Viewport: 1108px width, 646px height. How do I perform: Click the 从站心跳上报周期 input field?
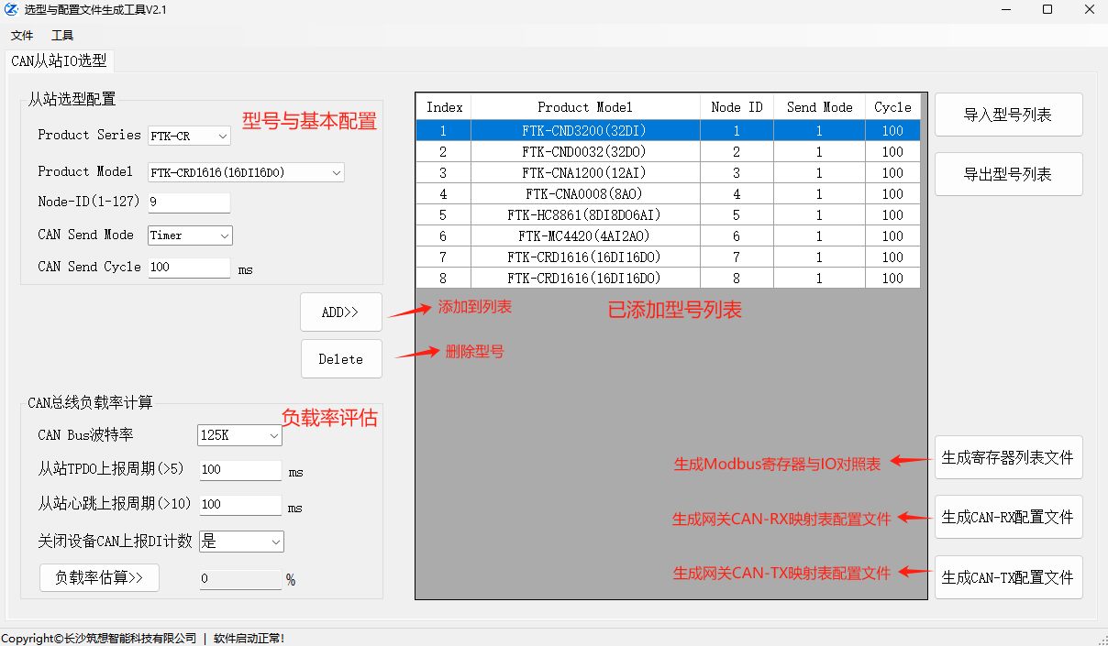[x=239, y=505]
